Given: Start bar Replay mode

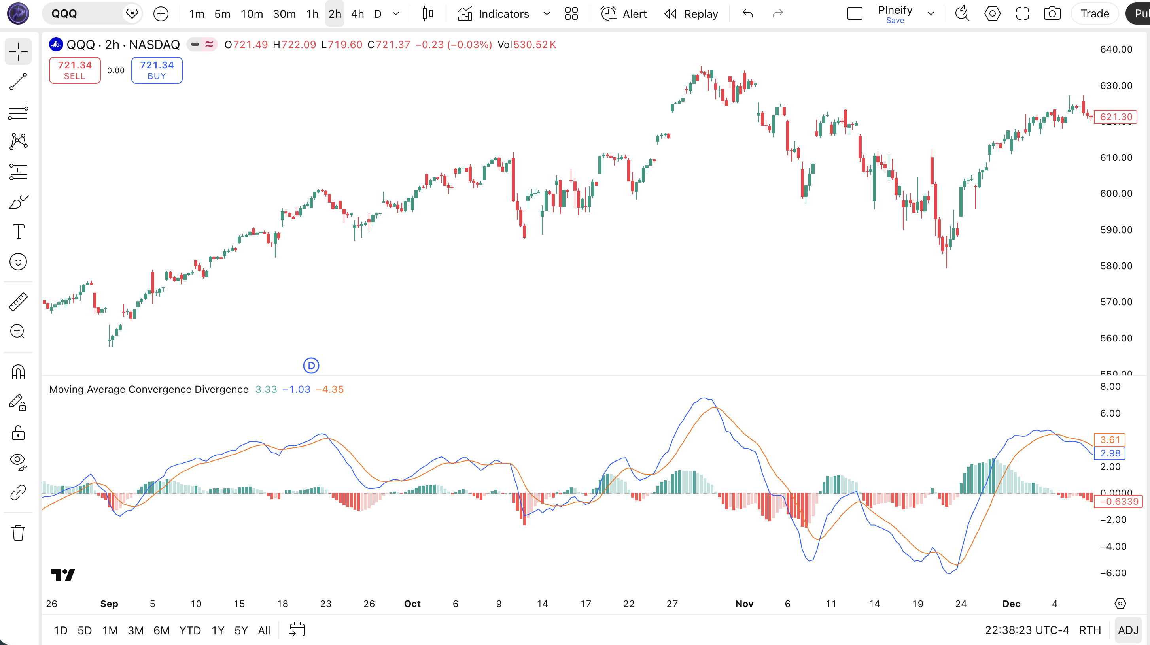Looking at the screenshot, I should [x=691, y=14].
